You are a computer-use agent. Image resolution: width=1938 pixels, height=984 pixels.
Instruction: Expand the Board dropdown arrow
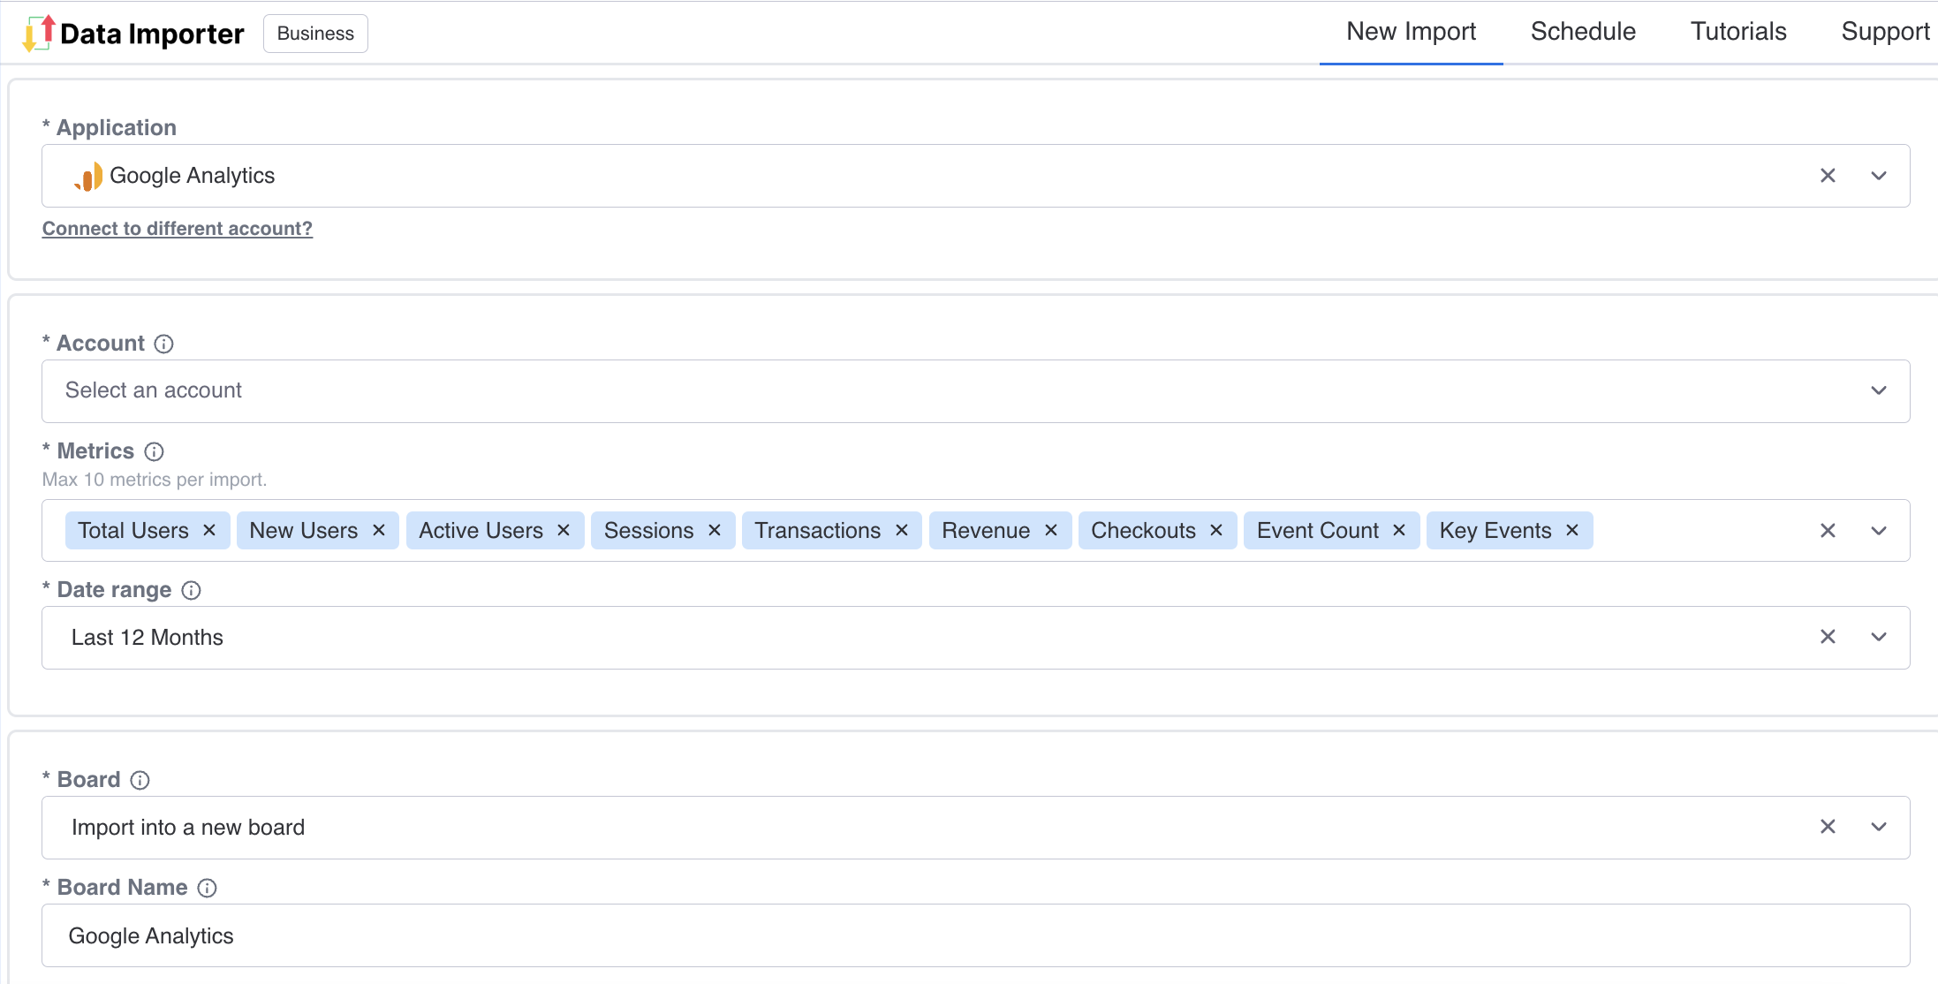tap(1879, 827)
